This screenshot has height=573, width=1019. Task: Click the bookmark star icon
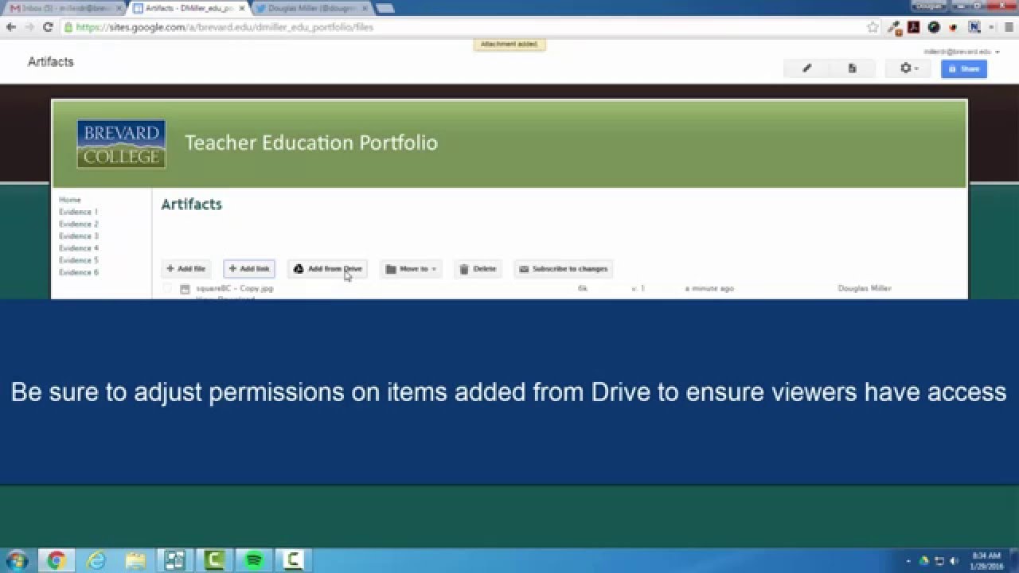[x=873, y=26]
